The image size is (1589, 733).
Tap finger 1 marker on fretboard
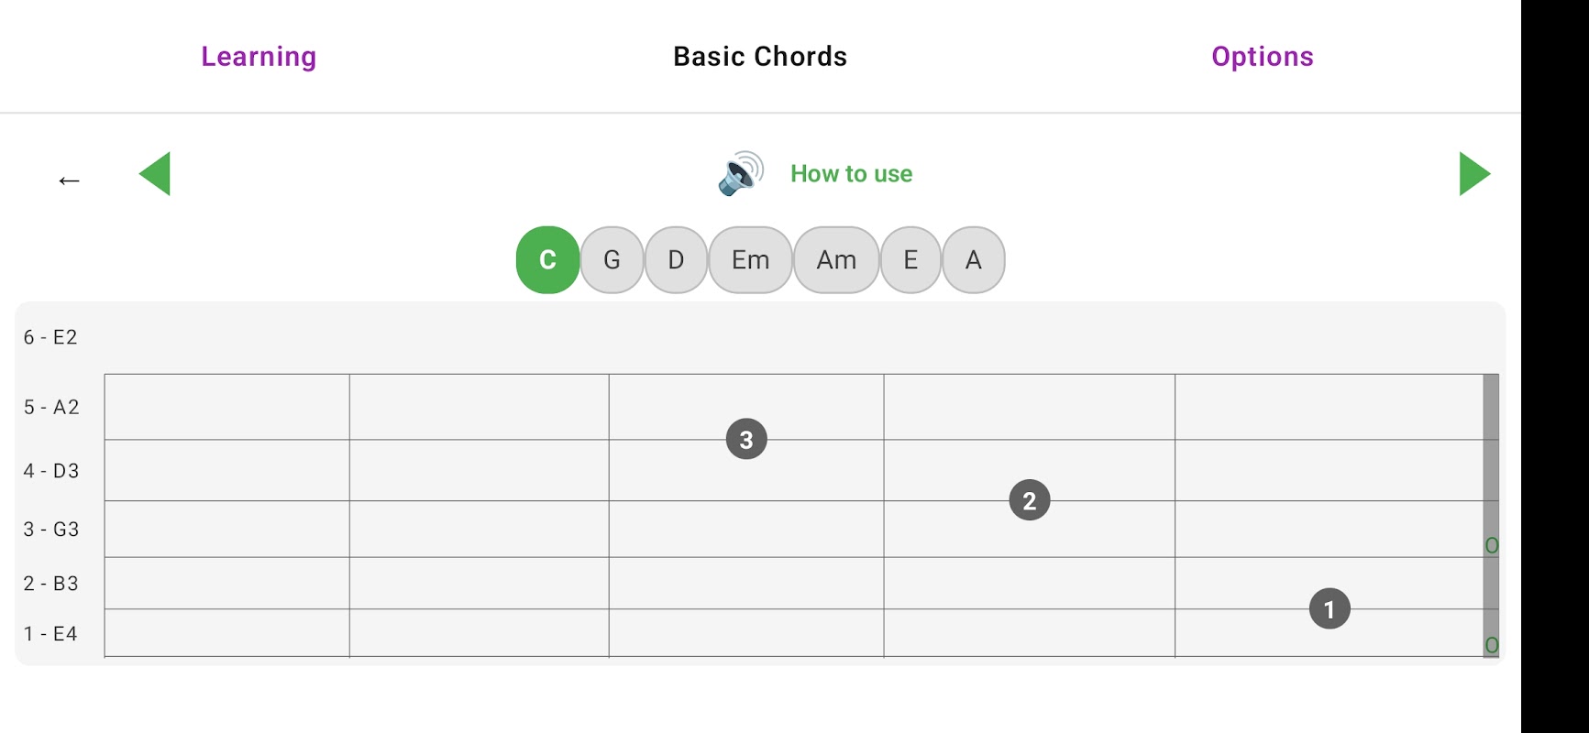(1330, 609)
